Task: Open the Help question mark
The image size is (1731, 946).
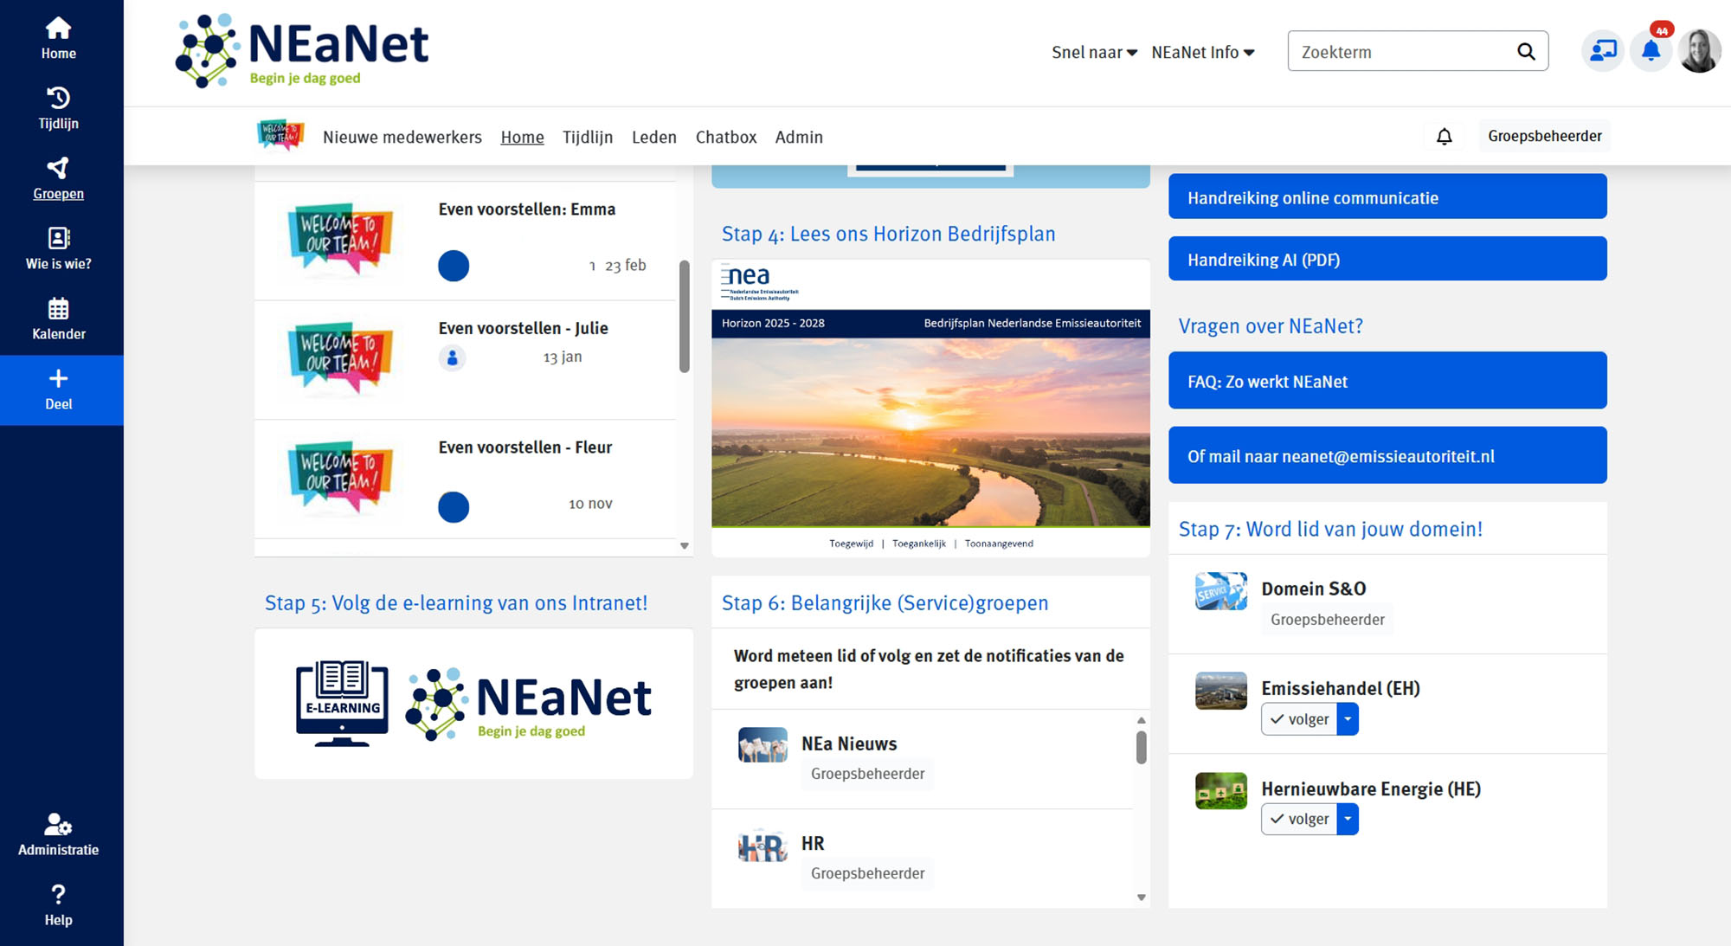Action: 58,905
